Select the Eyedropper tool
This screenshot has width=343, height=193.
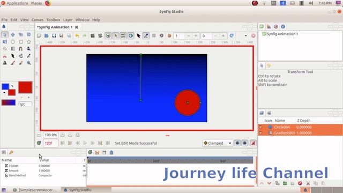tap(28, 56)
